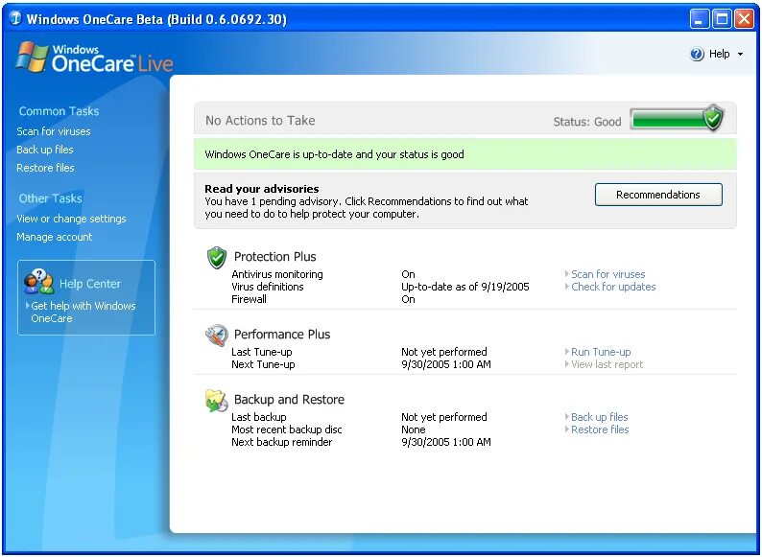762x557 pixels.
Task: Click the green shield status icon
Action: [x=713, y=118]
